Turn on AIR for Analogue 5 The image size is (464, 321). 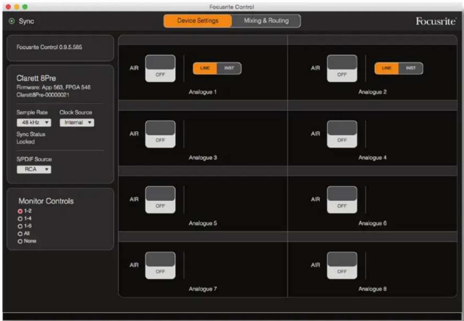[x=160, y=200]
